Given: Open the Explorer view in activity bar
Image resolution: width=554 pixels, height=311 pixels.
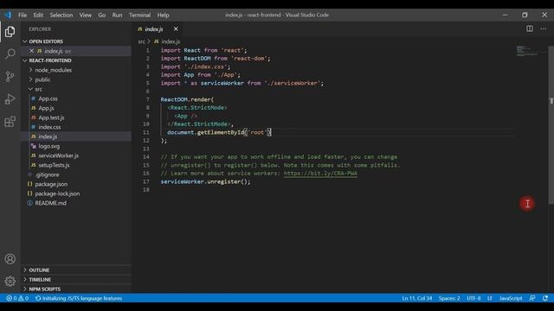Looking at the screenshot, I should coord(10,32).
